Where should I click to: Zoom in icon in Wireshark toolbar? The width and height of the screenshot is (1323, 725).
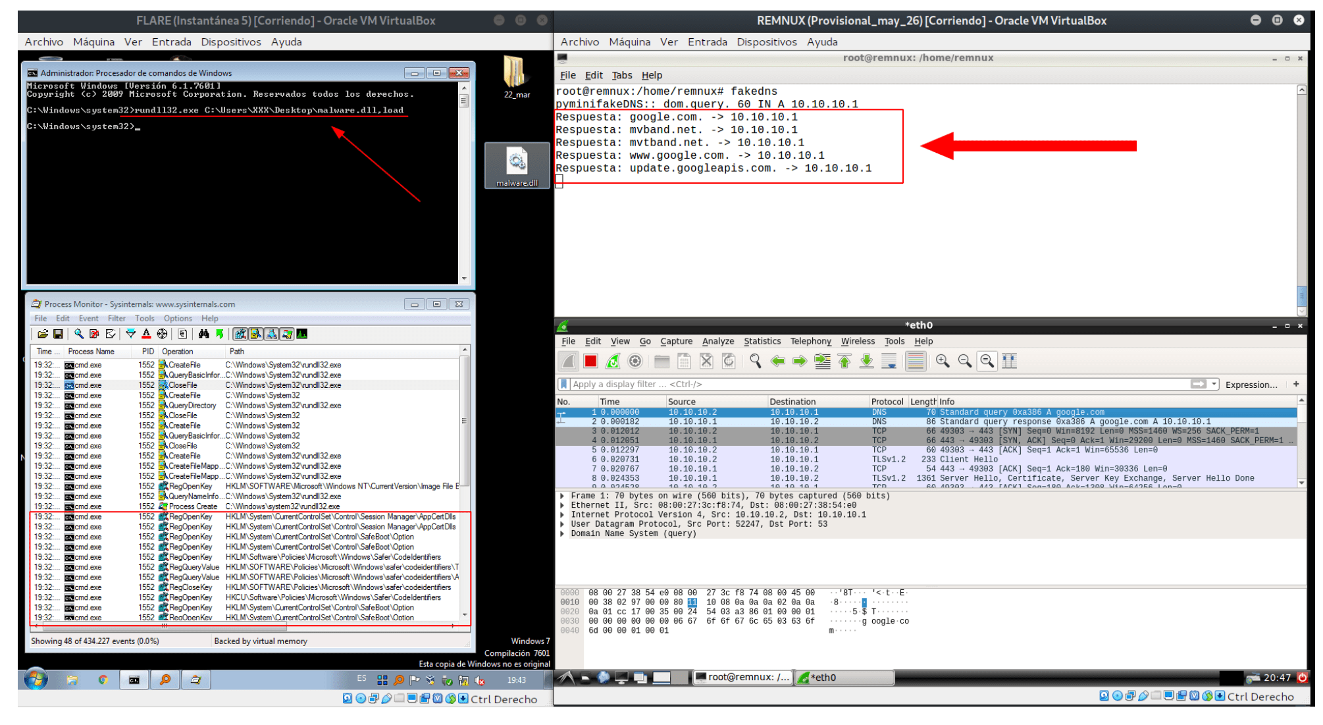point(943,362)
